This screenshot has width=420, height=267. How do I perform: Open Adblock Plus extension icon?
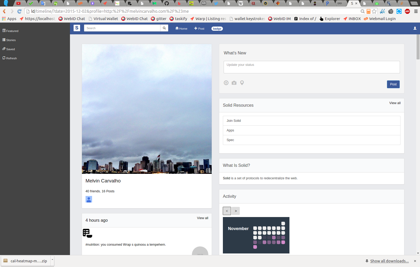[407, 11]
